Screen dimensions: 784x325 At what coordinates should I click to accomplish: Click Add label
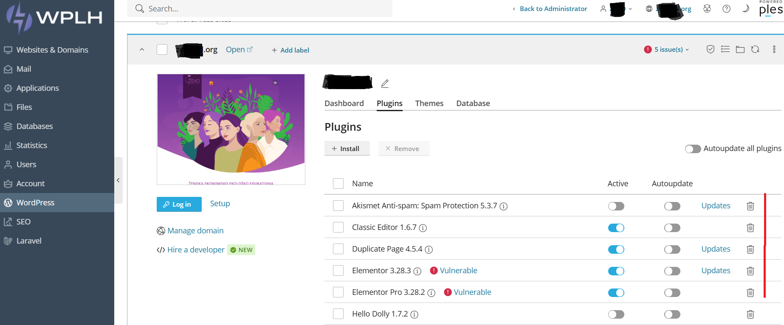[290, 50]
